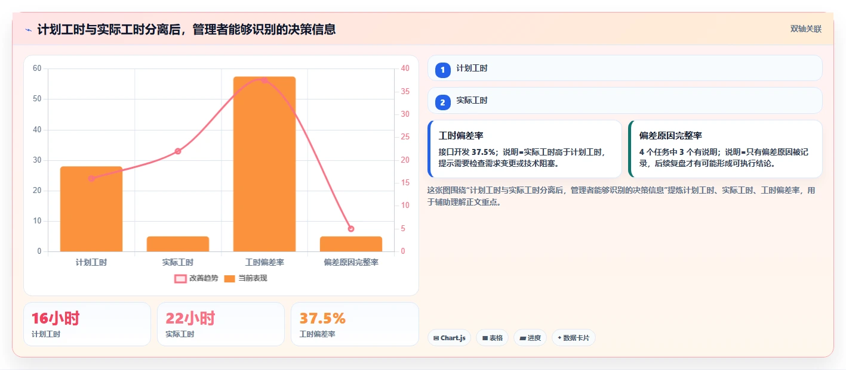Click the tall 工时偏差率 bar
This screenshot has width=846, height=370.
264,164
